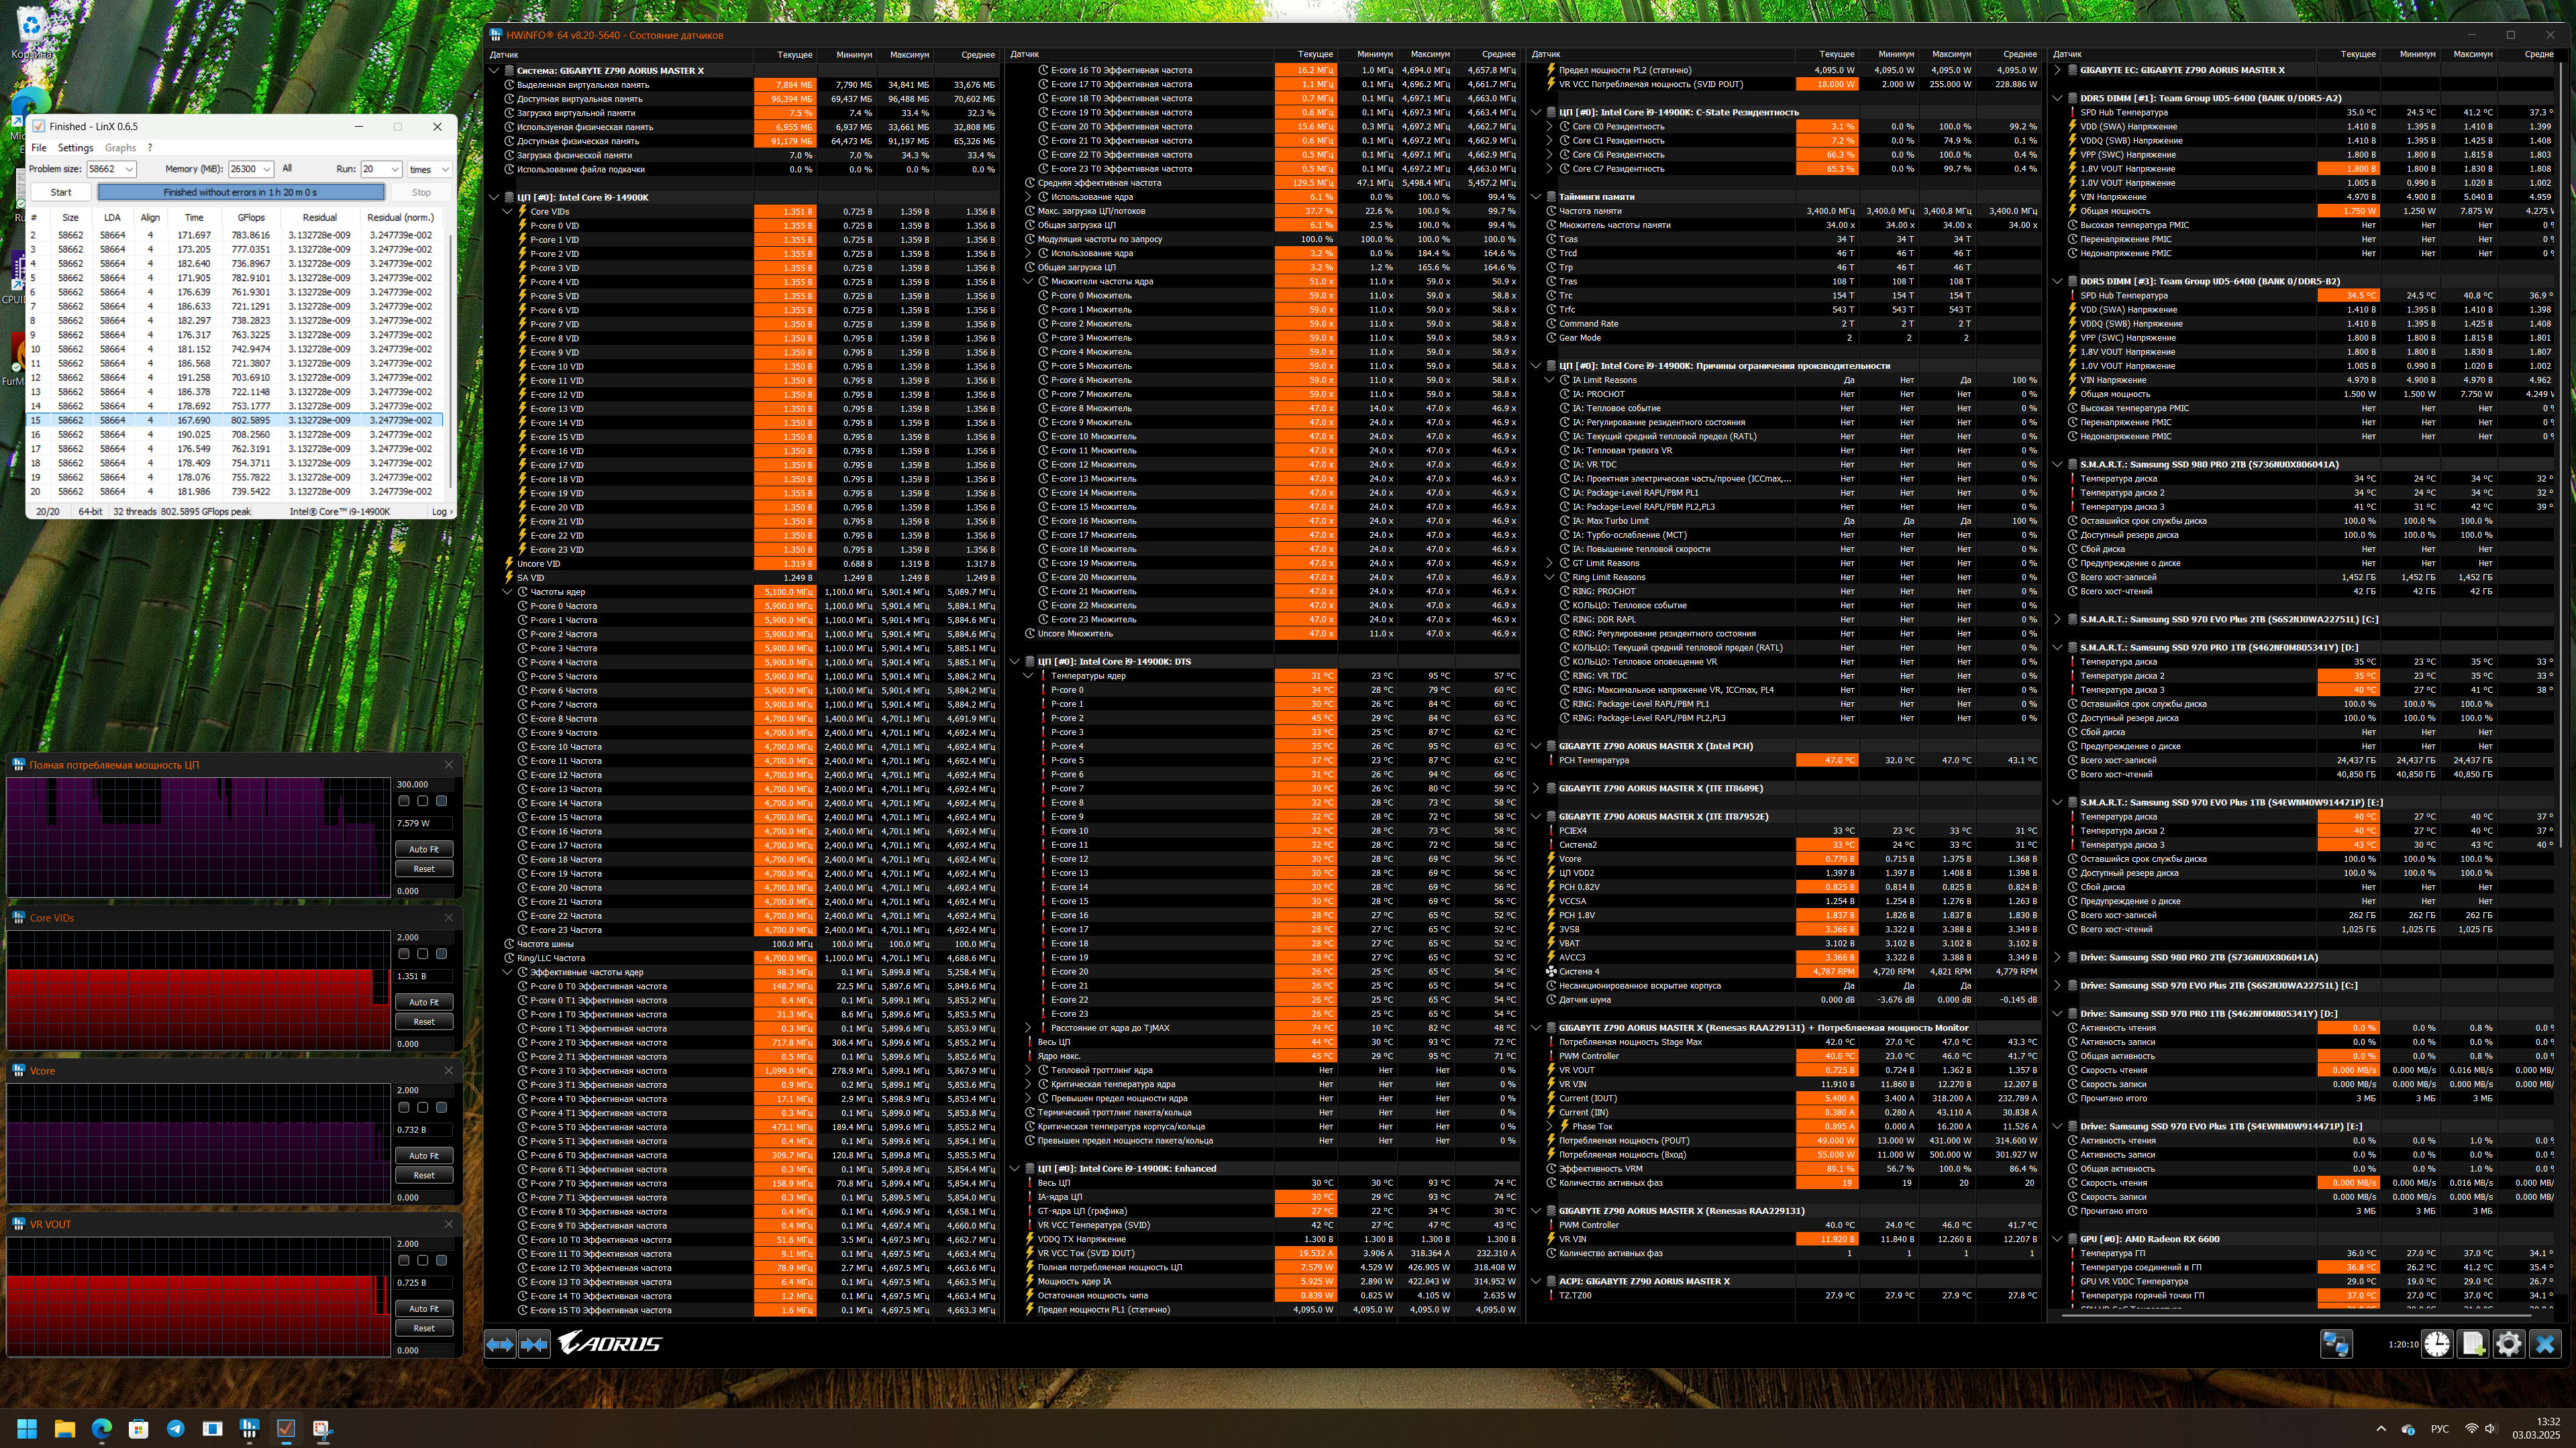This screenshot has height=1448, width=2576.
Task: Toggle first small square in Vcore graph panel
Action: [x=404, y=1107]
